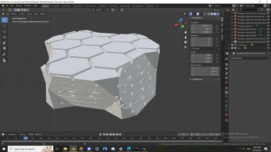Select the Move tool
The image size is (271, 152).
4,31
